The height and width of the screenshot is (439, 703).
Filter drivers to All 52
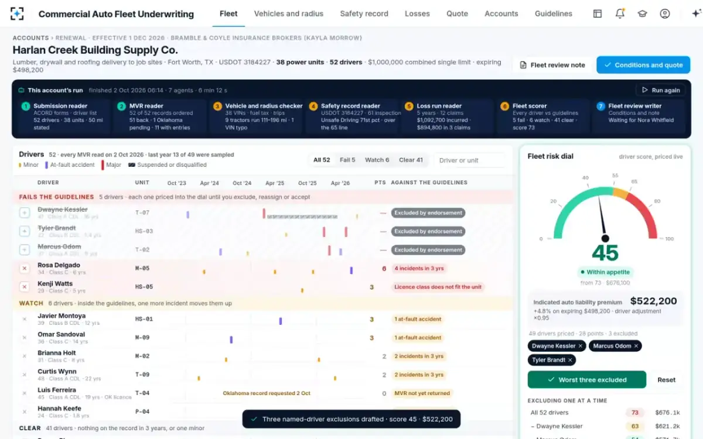pyautogui.click(x=322, y=160)
